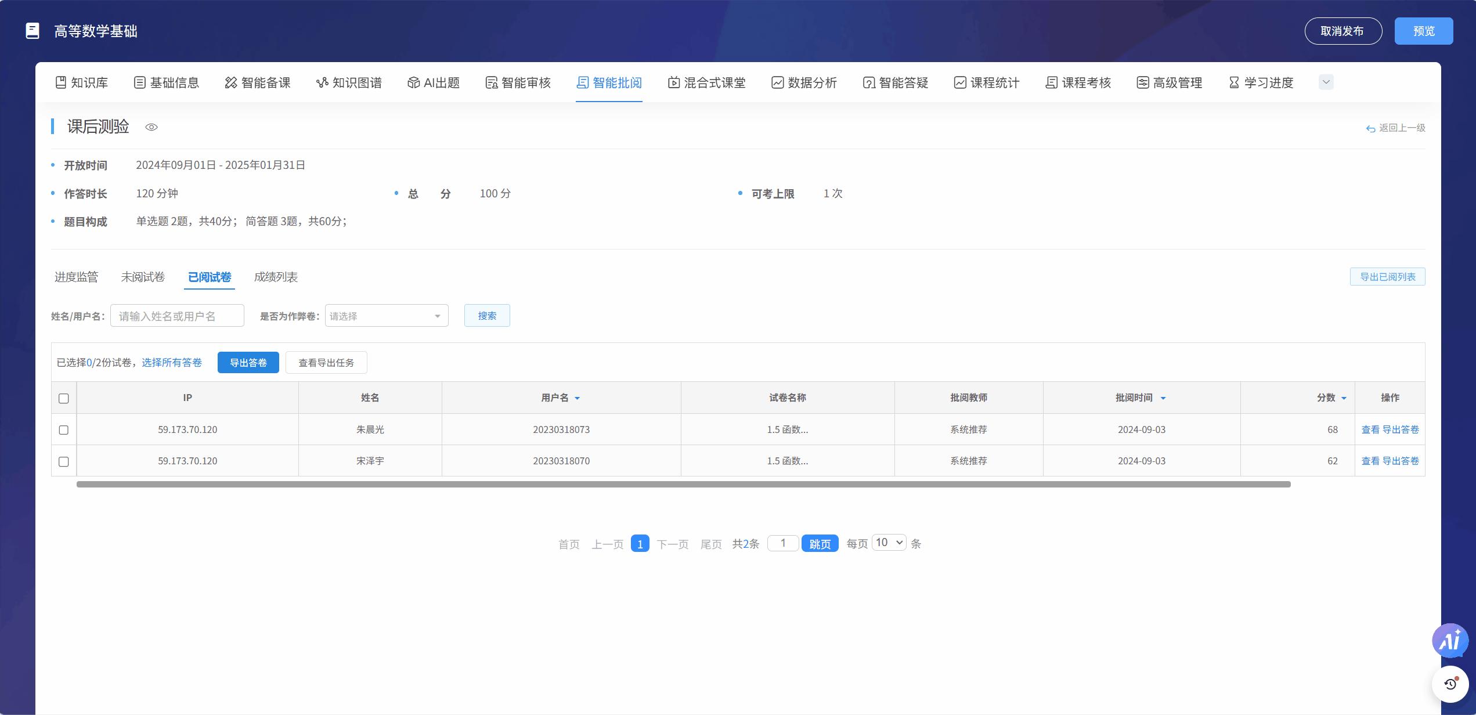Select the checkbox for 朱晨光's row
Image resolution: width=1476 pixels, height=715 pixels.
tap(64, 430)
